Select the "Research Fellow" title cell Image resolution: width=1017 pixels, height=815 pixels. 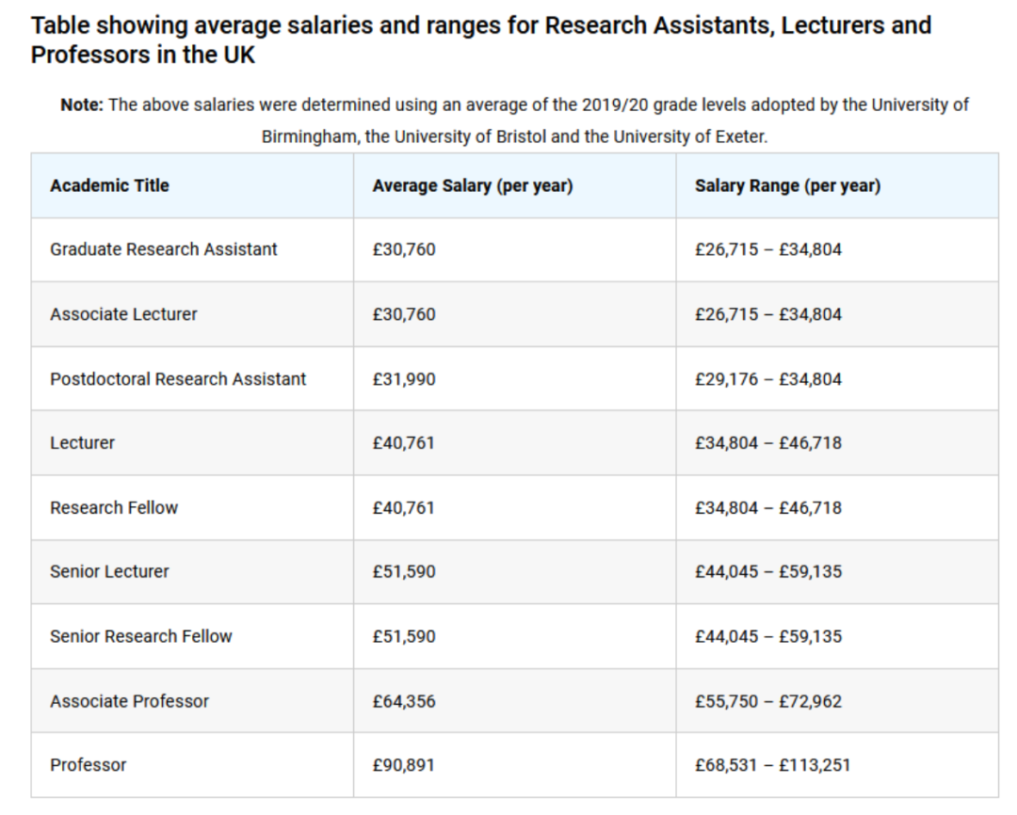tap(114, 507)
